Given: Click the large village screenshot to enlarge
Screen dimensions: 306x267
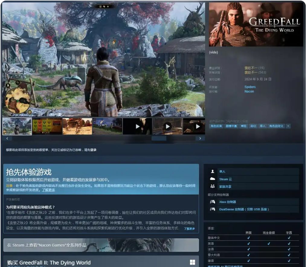Looking at the screenshot, I should [104, 60].
